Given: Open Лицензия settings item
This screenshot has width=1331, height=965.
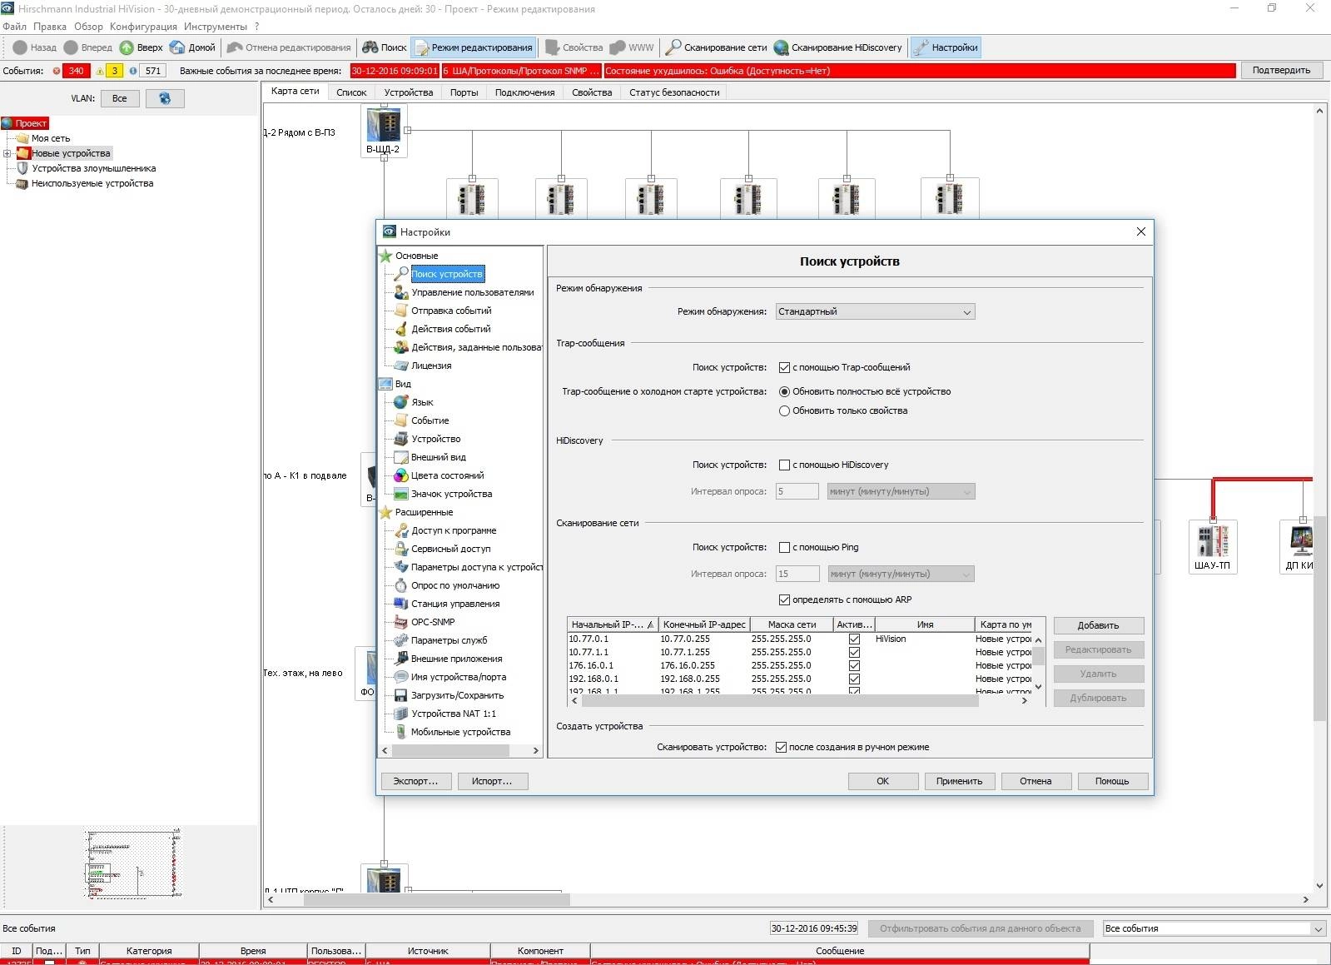Looking at the screenshot, I should tap(431, 366).
